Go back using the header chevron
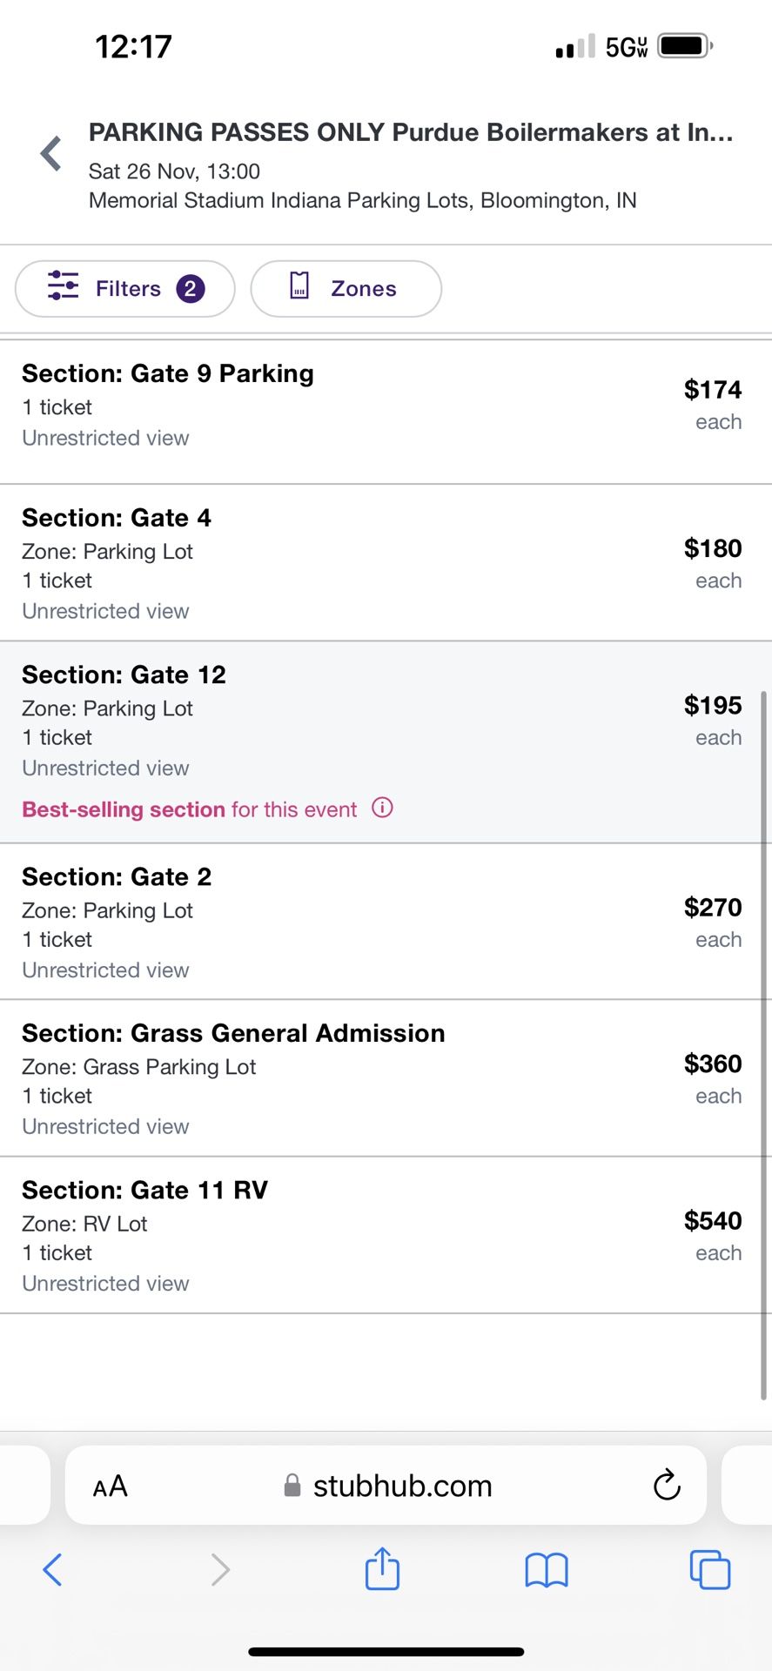Screen dimensions: 772x1671 coord(51,153)
